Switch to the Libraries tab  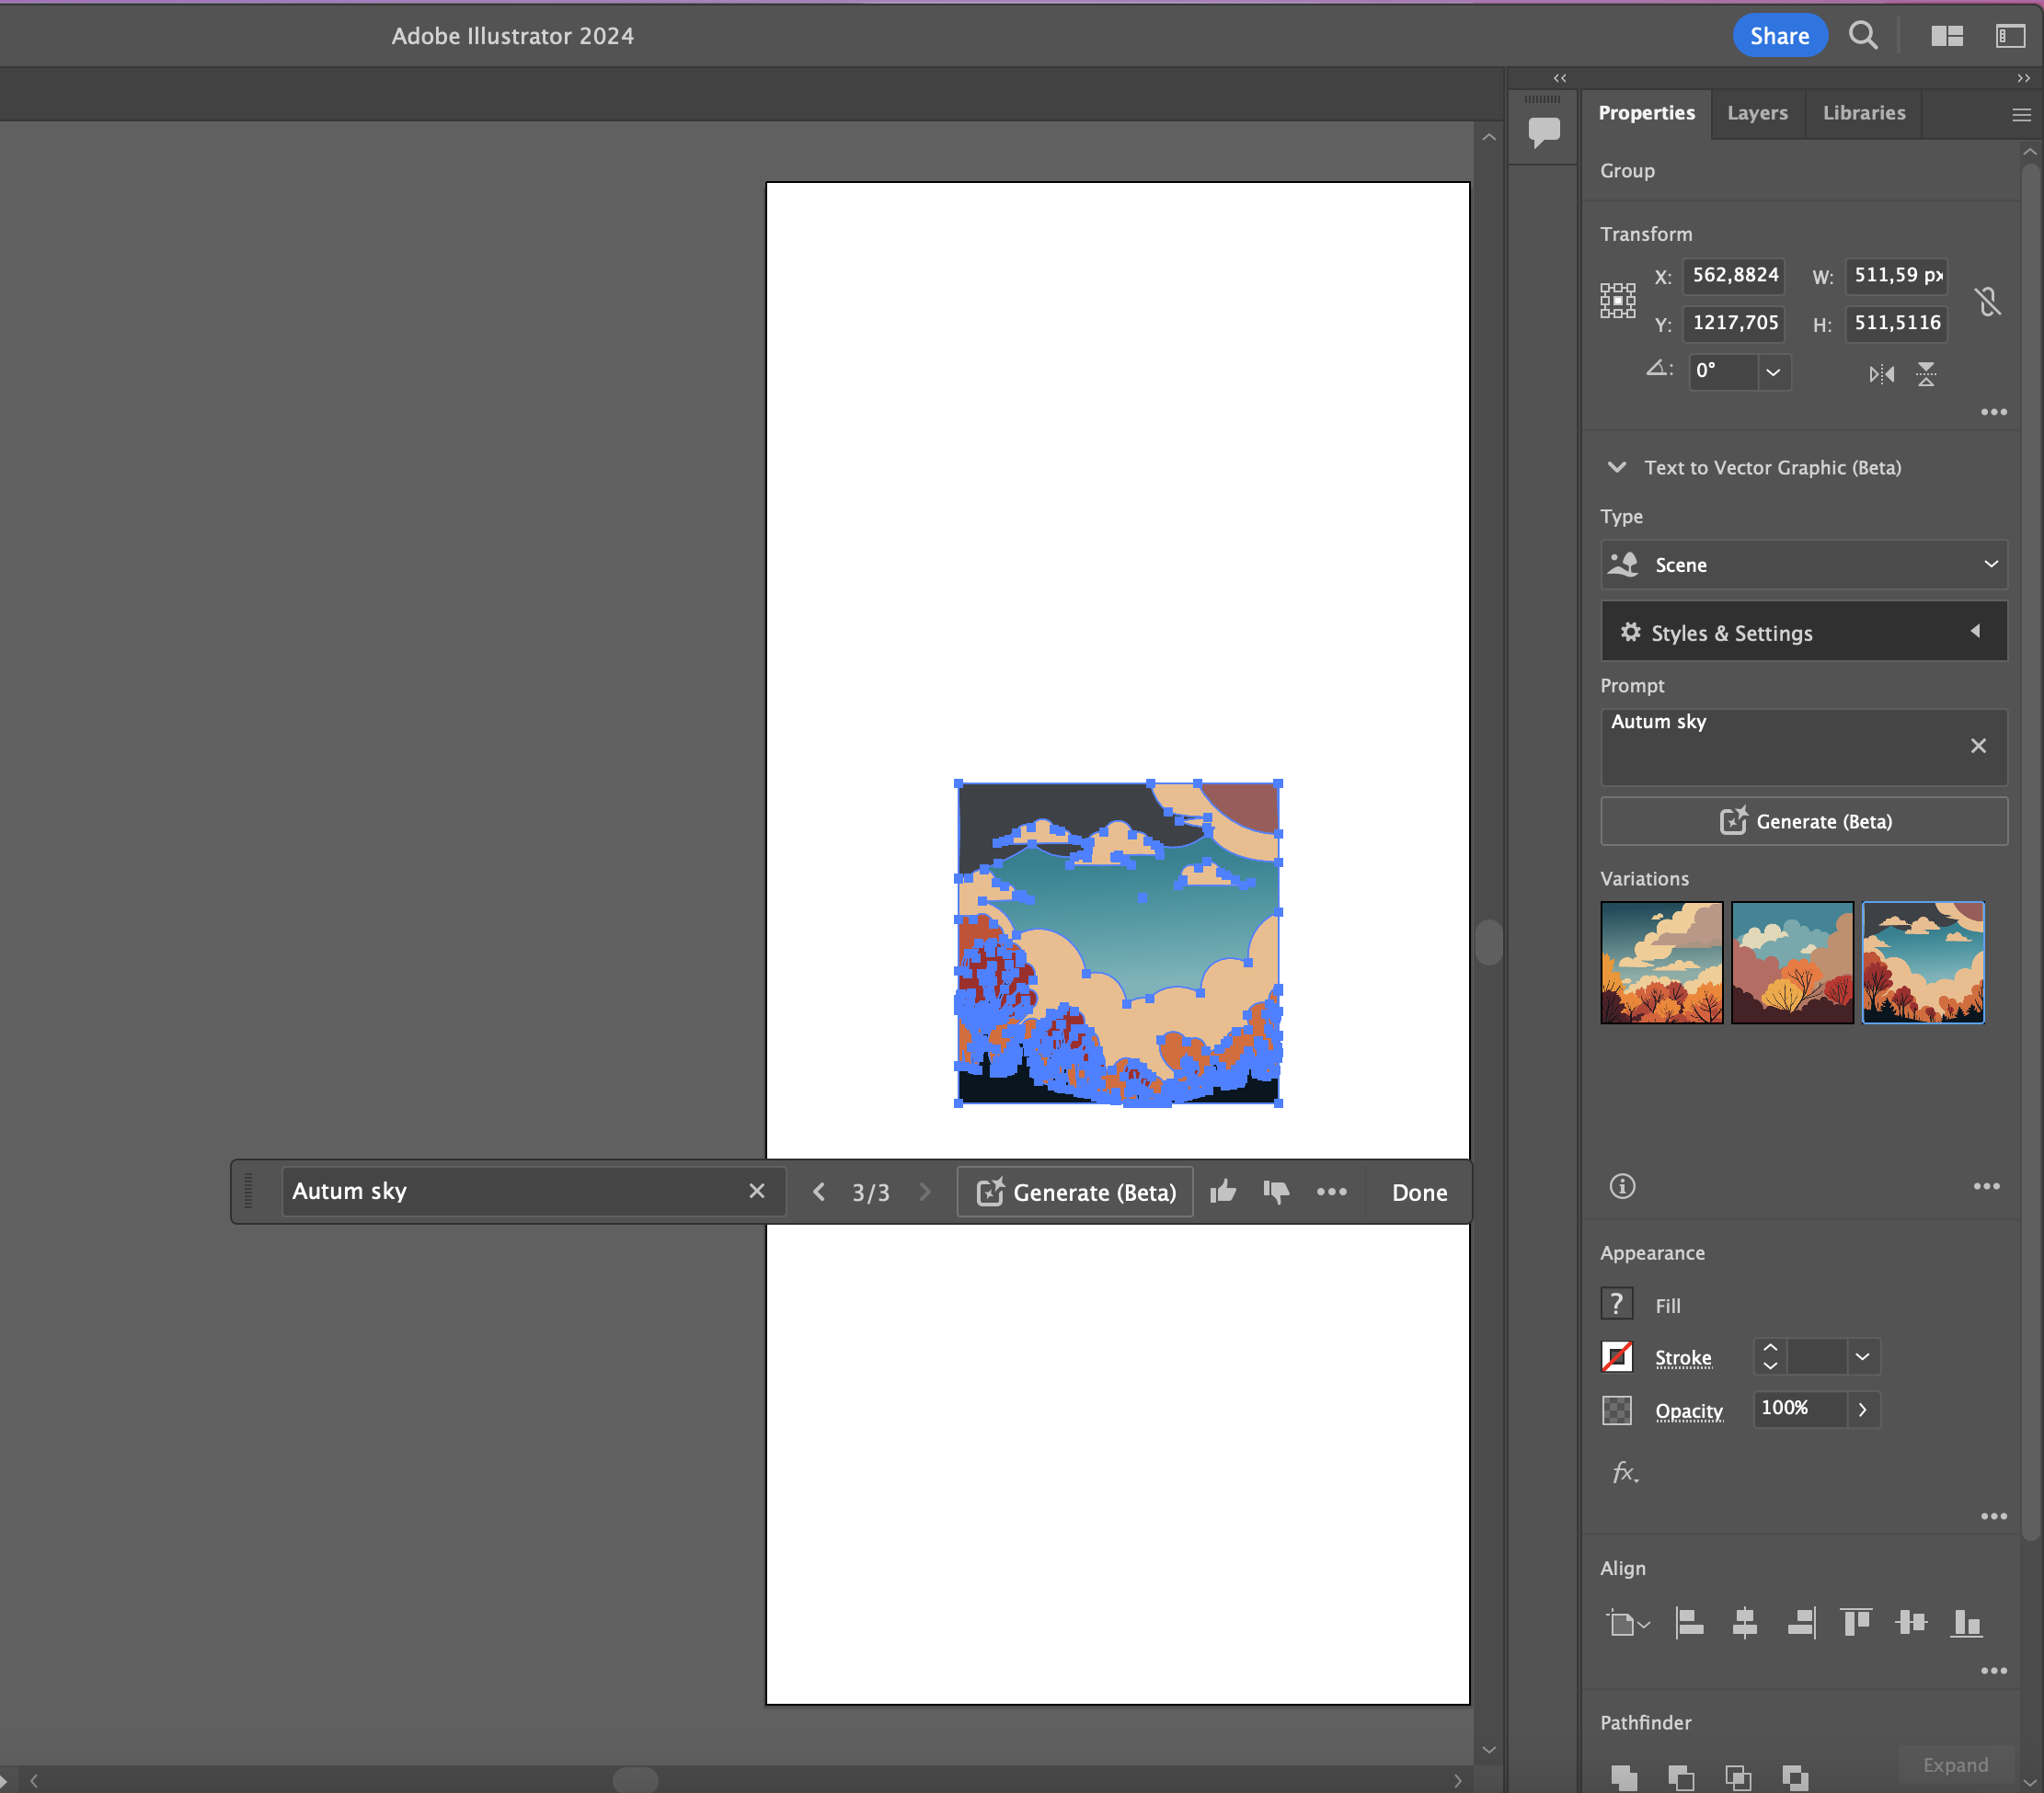[1863, 113]
